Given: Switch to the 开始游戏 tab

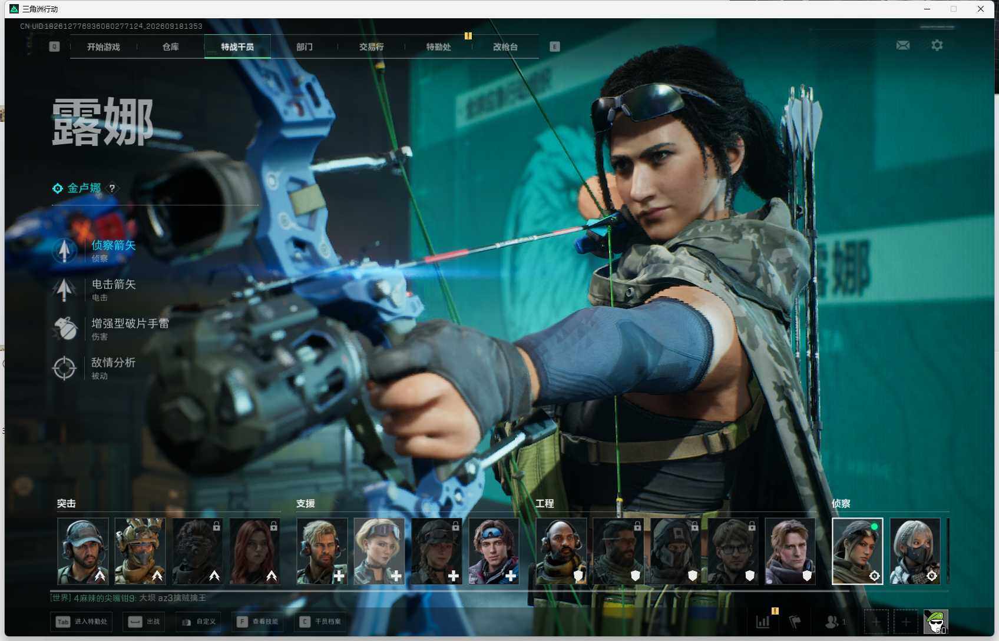Looking at the screenshot, I should click(104, 47).
